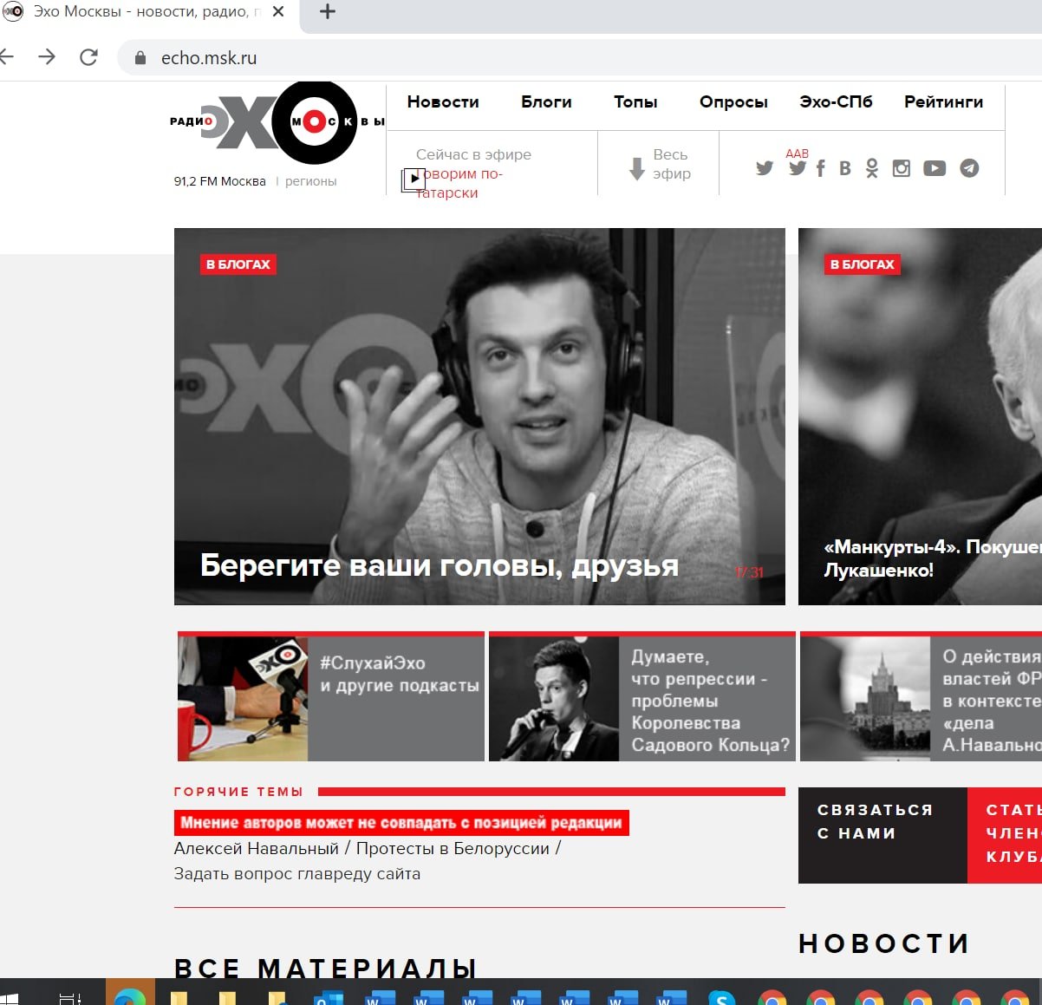Open the Опросы menu item
Image resolution: width=1042 pixels, height=1005 pixels.
coord(733,101)
